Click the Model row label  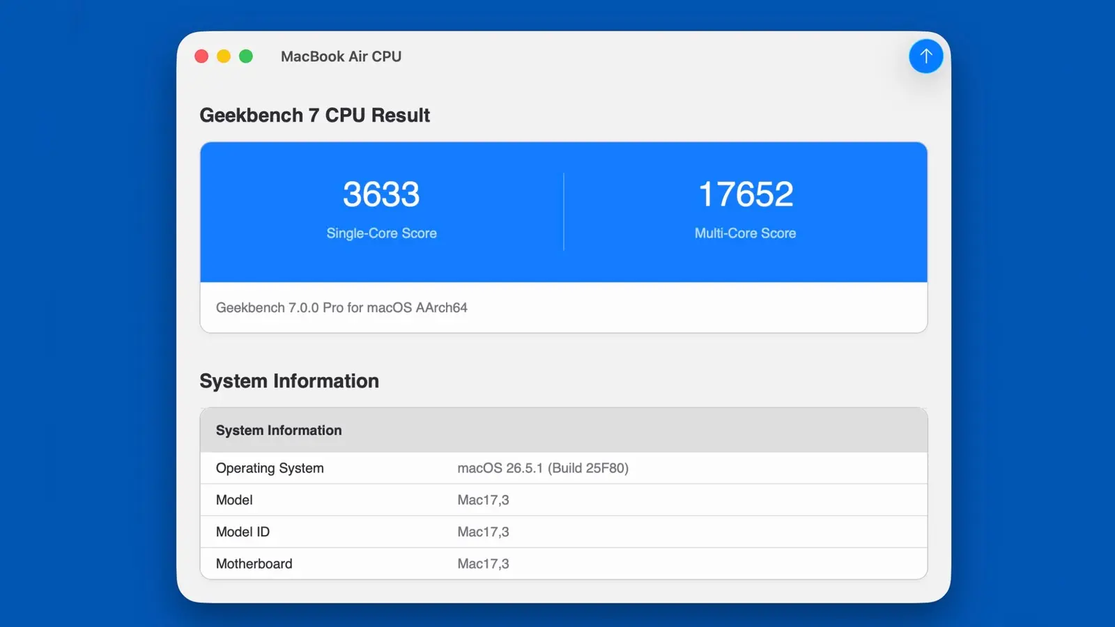tap(234, 500)
